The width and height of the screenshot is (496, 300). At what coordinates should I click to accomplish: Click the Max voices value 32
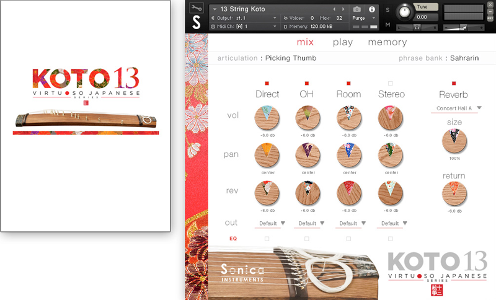[339, 18]
